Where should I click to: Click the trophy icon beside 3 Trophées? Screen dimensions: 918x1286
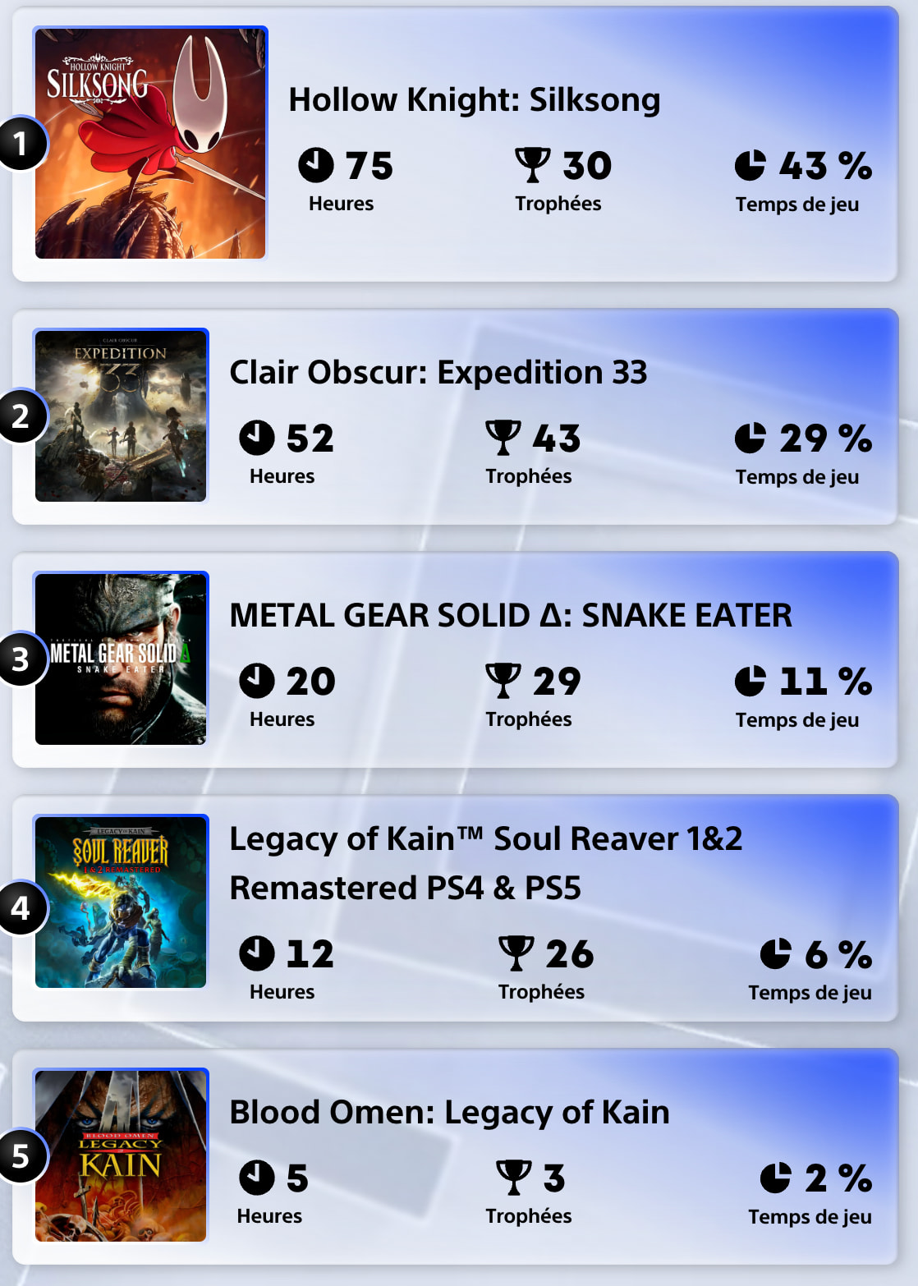pyautogui.click(x=514, y=1178)
